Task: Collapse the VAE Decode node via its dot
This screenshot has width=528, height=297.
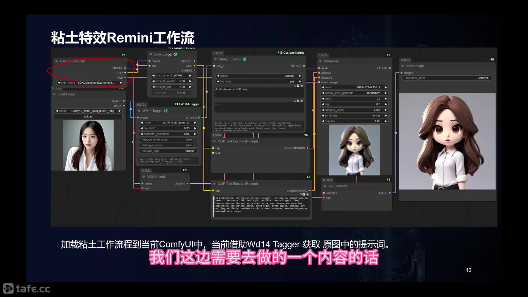Action: click(x=325, y=186)
